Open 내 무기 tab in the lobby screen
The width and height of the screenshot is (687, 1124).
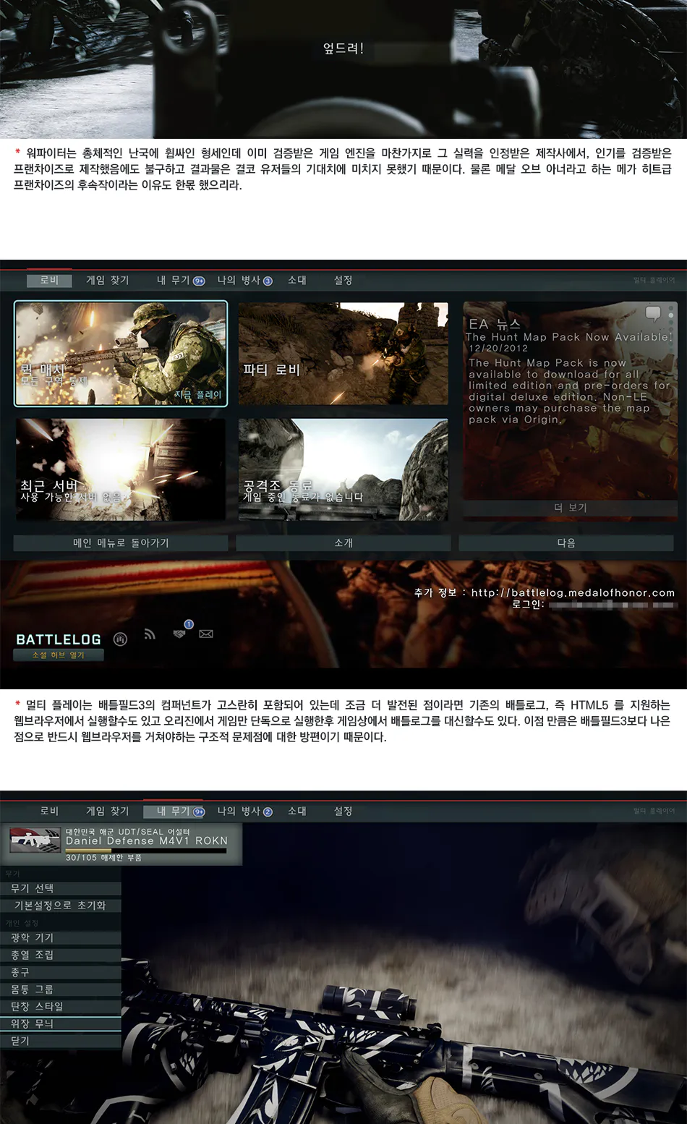click(181, 280)
